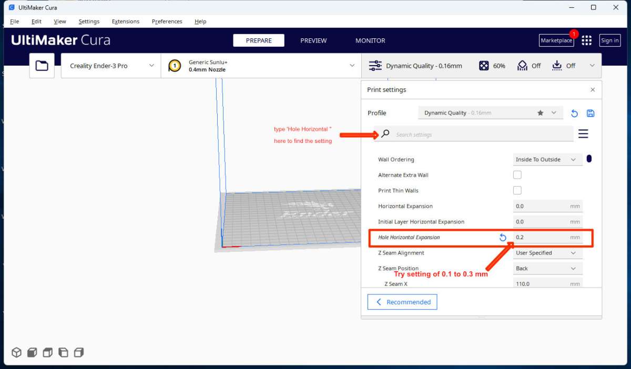The image size is (631, 369).
Task: Open the Marketplace
Action: (x=556, y=40)
